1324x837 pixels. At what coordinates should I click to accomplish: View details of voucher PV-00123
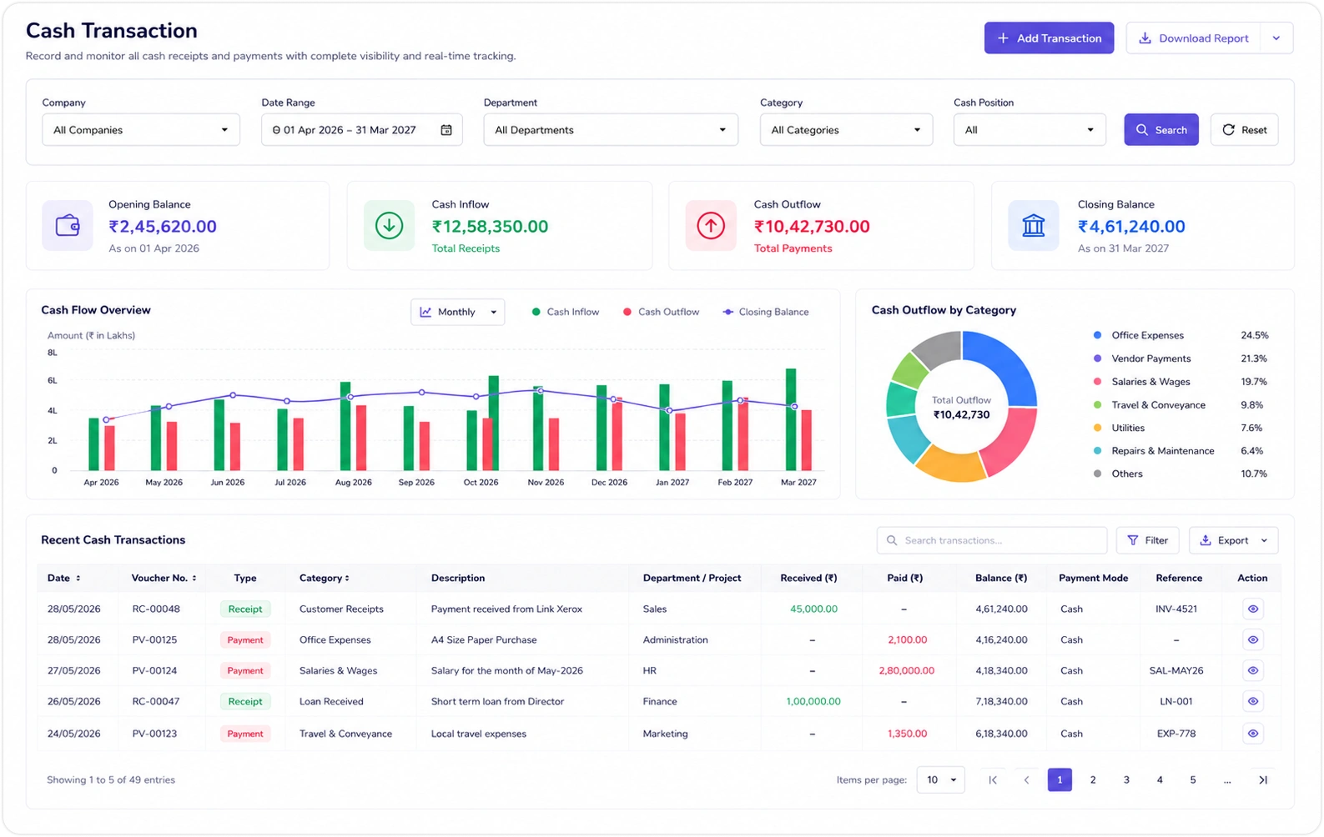click(x=1252, y=734)
